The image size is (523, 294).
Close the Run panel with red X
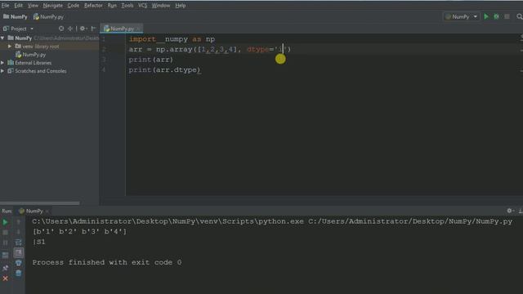pyautogui.click(x=6, y=278)
